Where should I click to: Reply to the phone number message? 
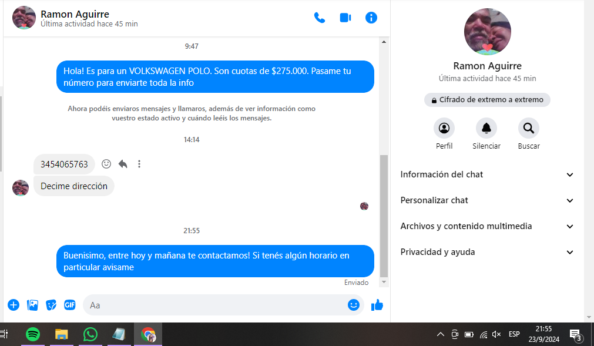[123, 164]
